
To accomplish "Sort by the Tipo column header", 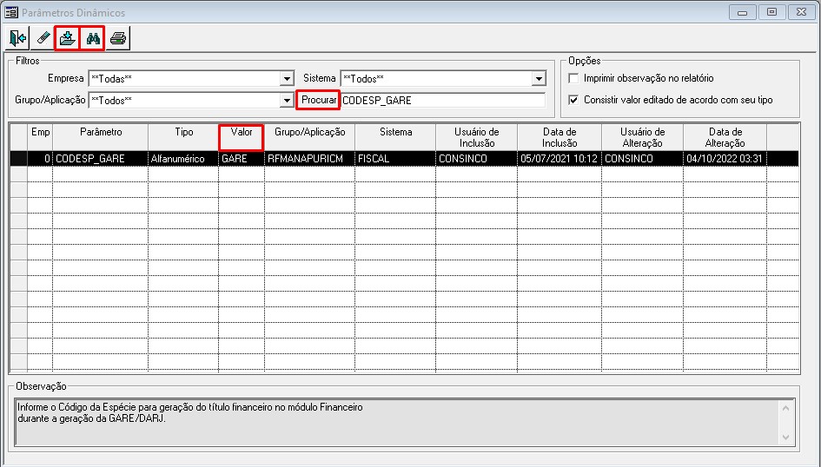I will pos(184,137).
